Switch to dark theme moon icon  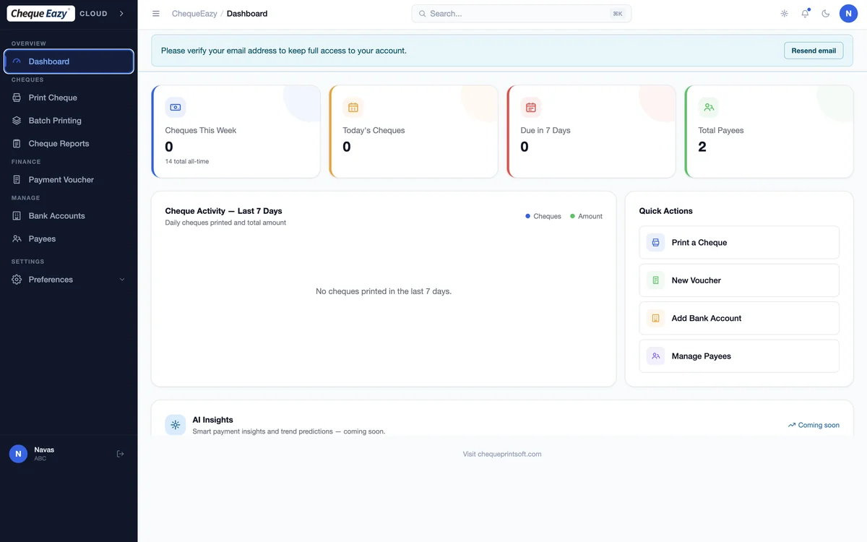(x=826, y=14)
